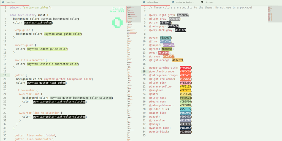Click the minimap of the base.less pane
Screen dimensions: 282x141
point(133,73)
